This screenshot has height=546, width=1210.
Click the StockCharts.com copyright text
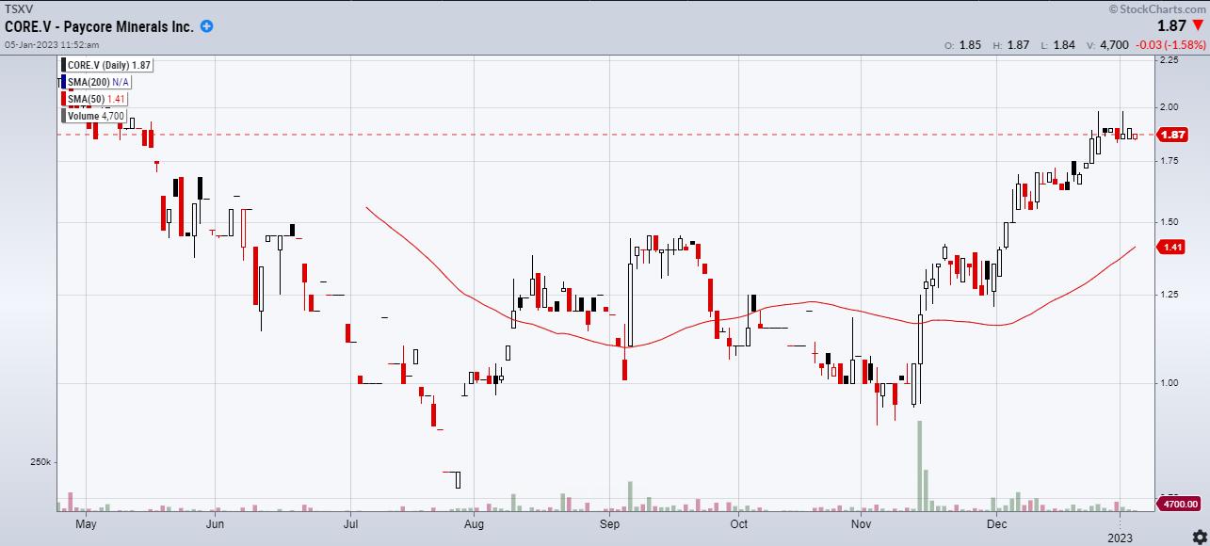tap(1158, 8)
